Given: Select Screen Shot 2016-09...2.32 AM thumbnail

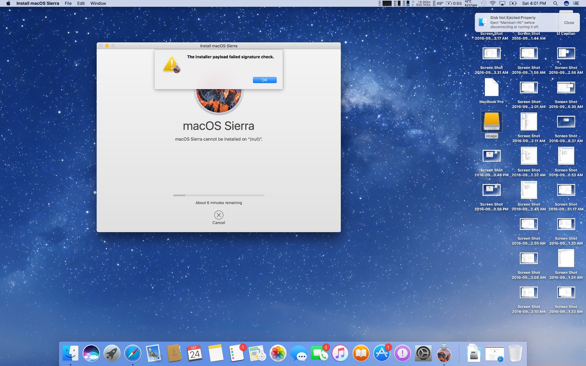Looking at the screenshot, I should (529, 156).
